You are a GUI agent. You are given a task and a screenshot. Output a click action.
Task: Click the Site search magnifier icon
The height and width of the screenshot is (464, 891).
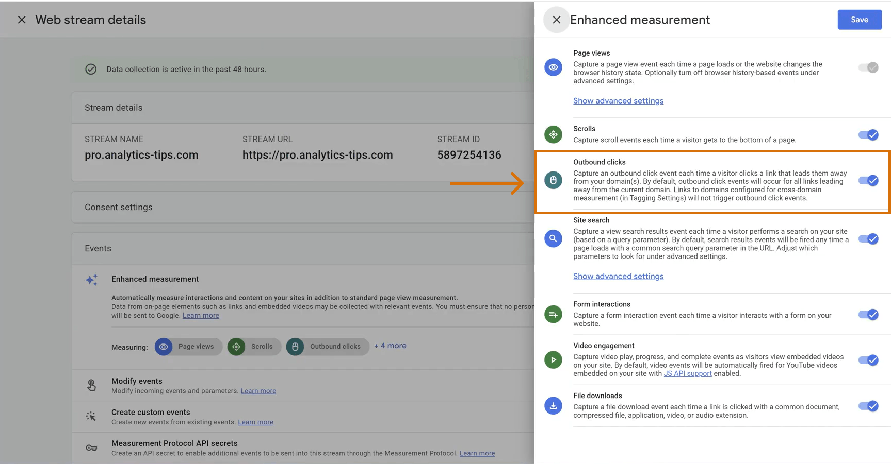click(553, 238)
